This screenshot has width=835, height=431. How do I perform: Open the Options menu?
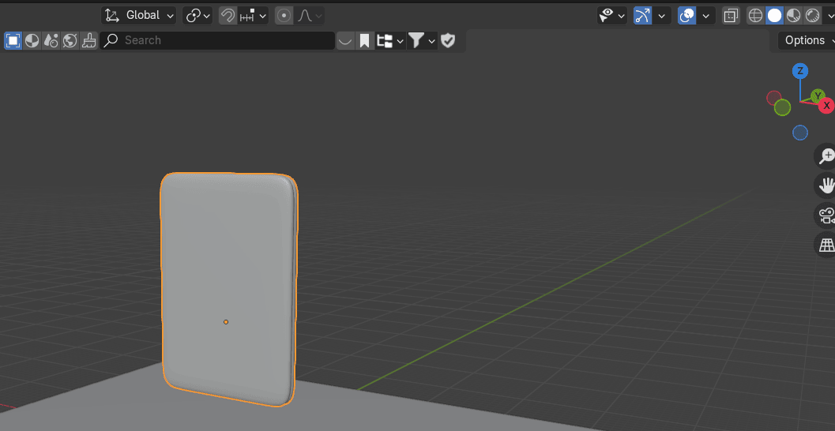[806, 40]
